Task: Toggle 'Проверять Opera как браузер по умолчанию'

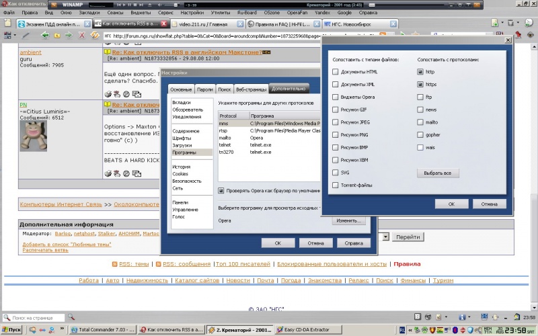Action: 221,190
